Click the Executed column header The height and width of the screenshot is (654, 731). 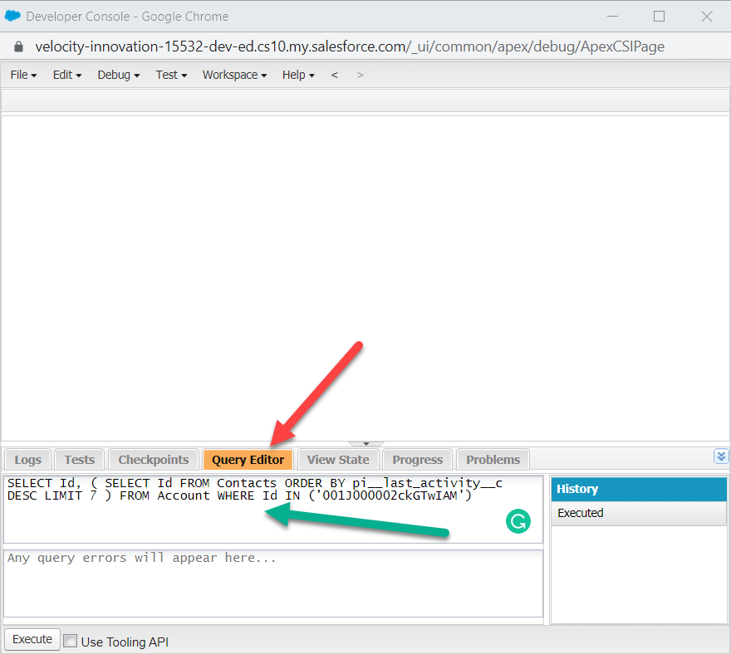[639, 514]
